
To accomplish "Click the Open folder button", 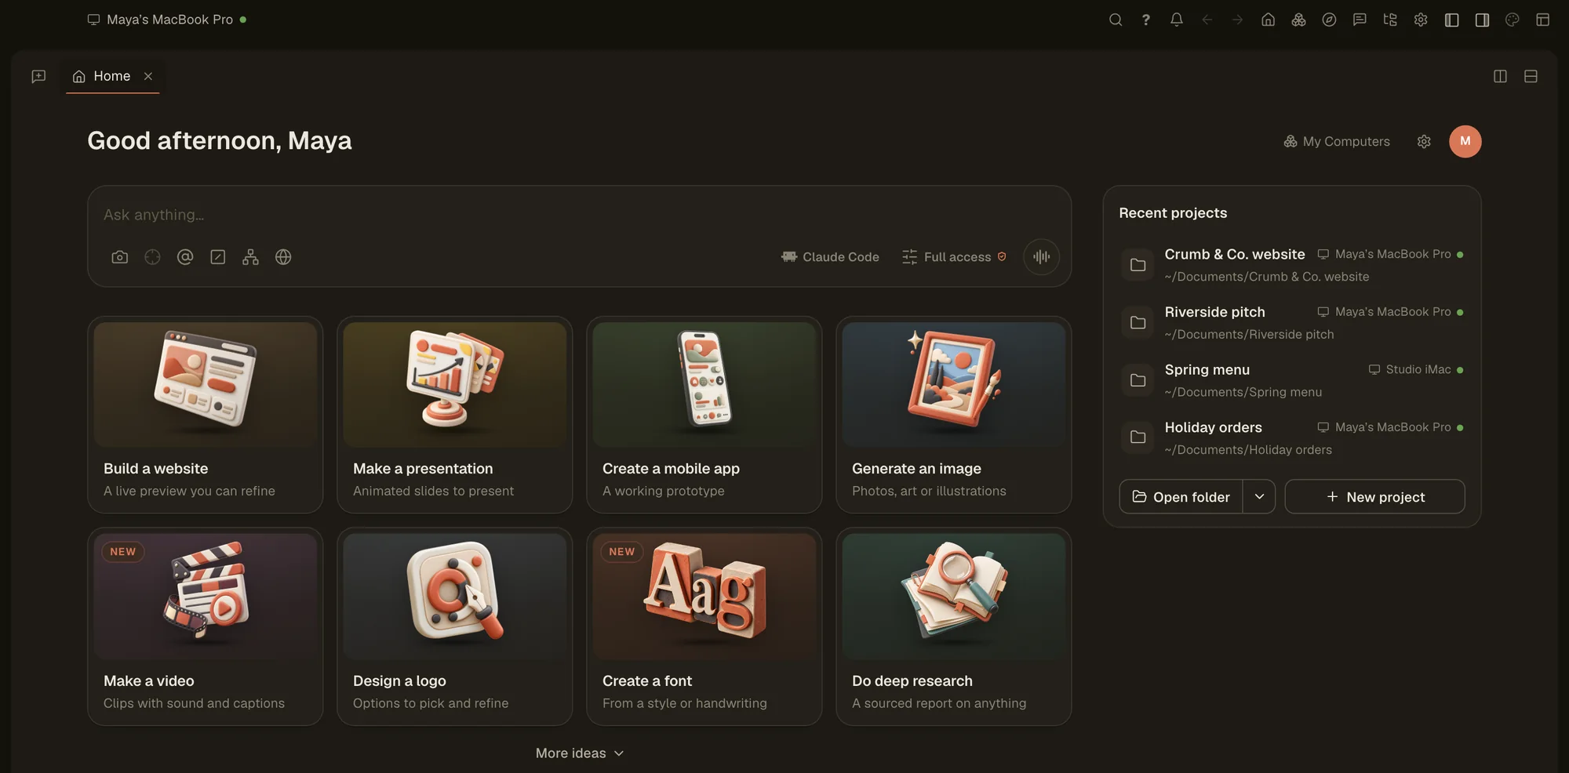I will click(x=1181, y=497).
